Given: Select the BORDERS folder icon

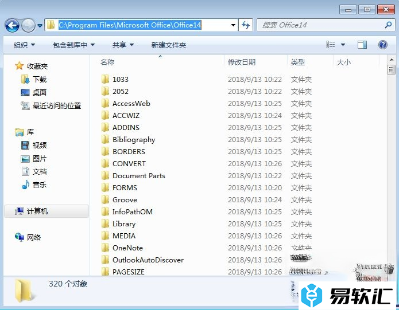Looking at the screenshot, I should pyautogui.click(x=105, y=151).
